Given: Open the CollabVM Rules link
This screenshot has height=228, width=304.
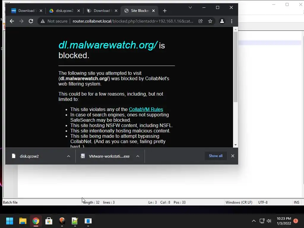Looking at the screenshot, I should click(x=146, y=109).
